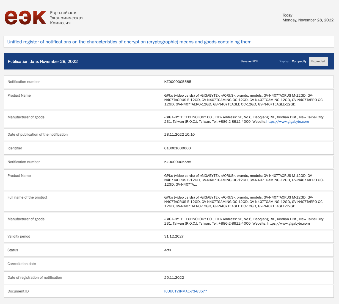The height and width of the screenshot is (304, 339).
Task: Click the Identifier label
Action: (15, 148)
